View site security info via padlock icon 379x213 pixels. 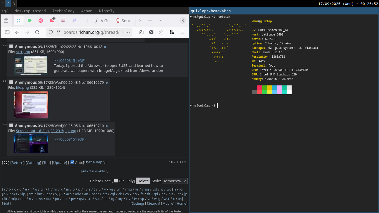(58, 32)
